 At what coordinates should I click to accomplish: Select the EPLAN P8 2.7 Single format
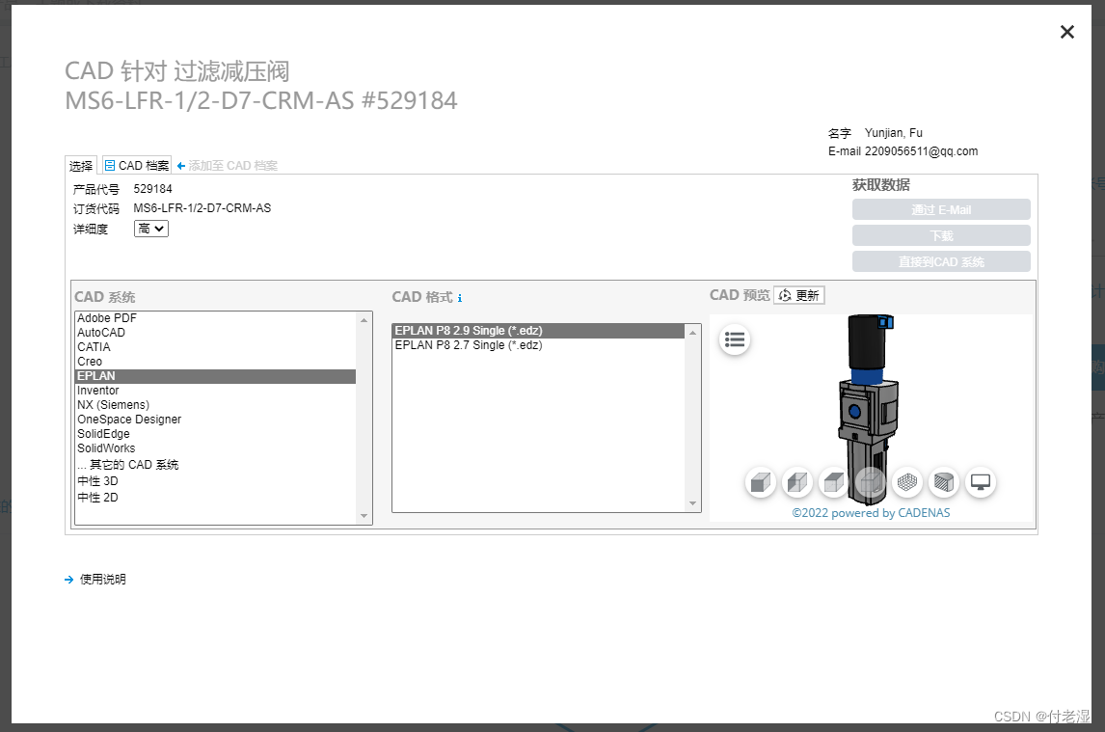[x=469, y=344]
